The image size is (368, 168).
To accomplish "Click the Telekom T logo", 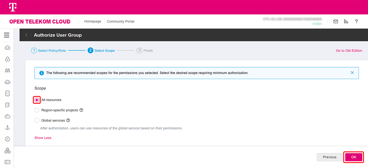I will click(12, 7).
